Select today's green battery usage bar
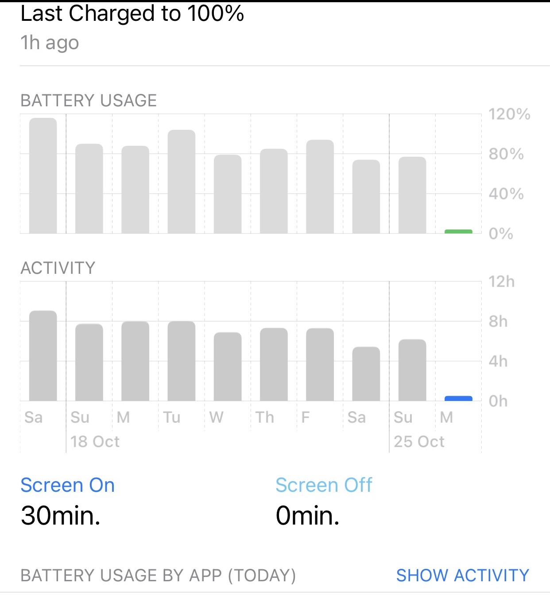550x599 pixels. click(x=458, y=231)
